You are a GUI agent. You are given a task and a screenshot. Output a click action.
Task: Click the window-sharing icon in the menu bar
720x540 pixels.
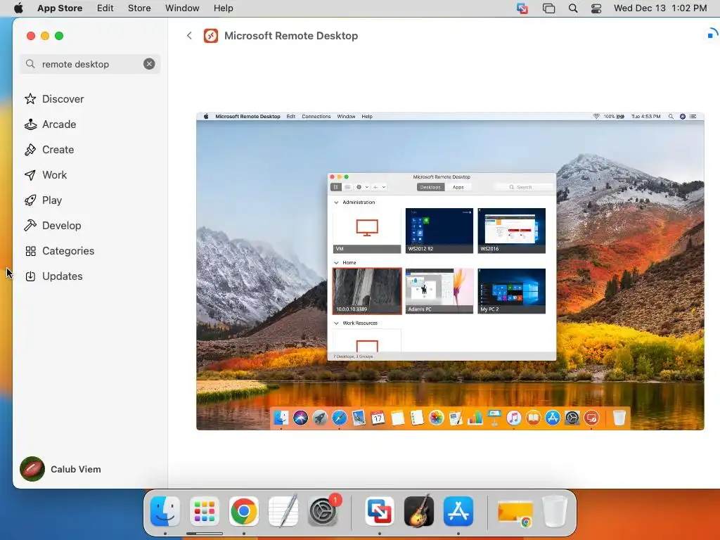(548, 8)
